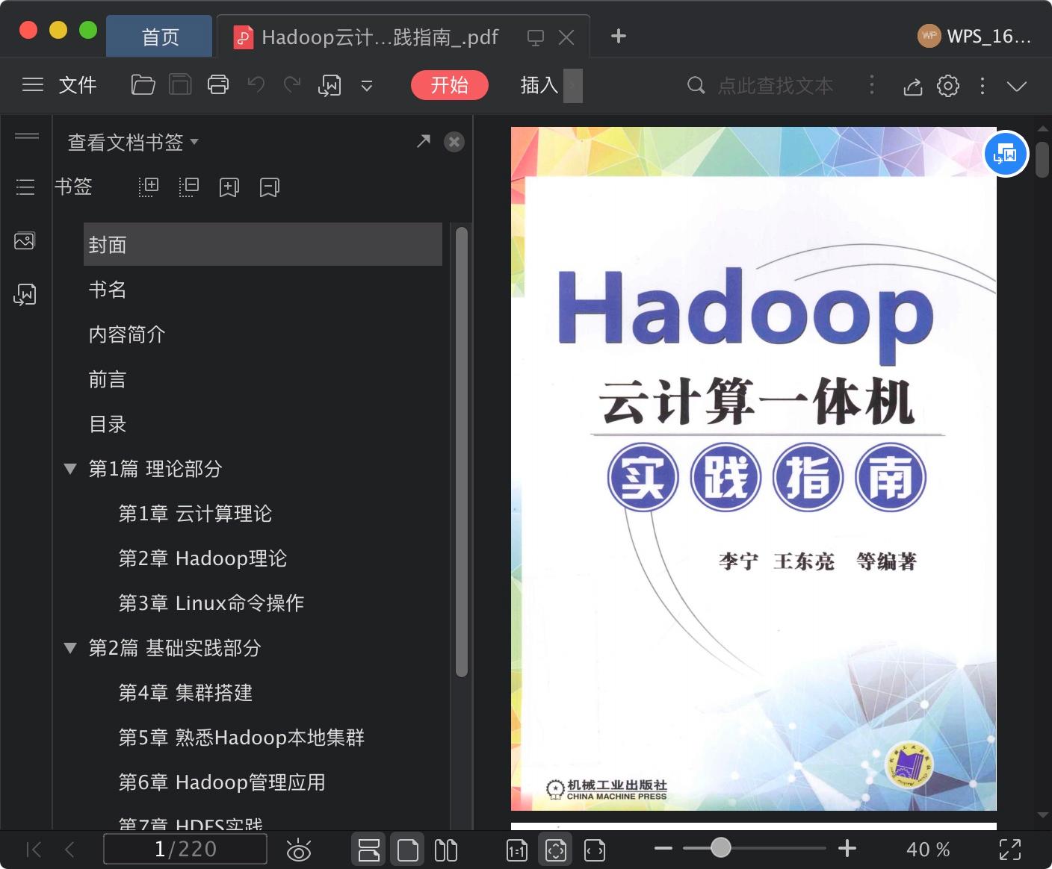This screenshot has width=1052, height=869.
Task: Click the add bookmark icon
Action: pos(229,187)
